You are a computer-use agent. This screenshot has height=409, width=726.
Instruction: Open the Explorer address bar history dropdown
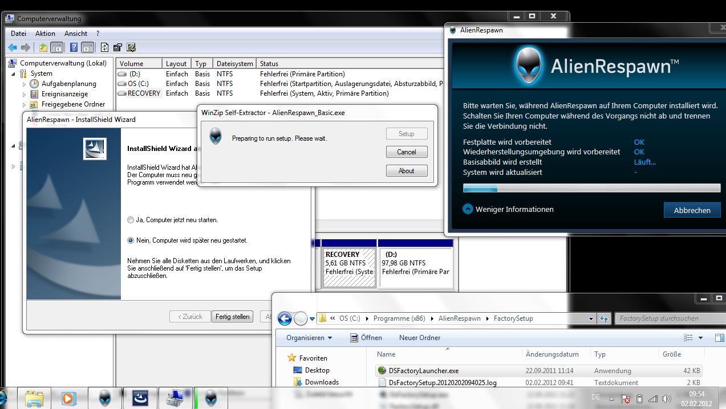click(x=591, y=318)
